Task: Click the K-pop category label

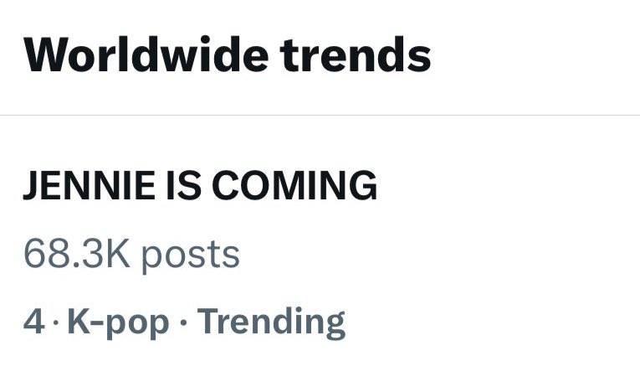Action: click(117, 322)
